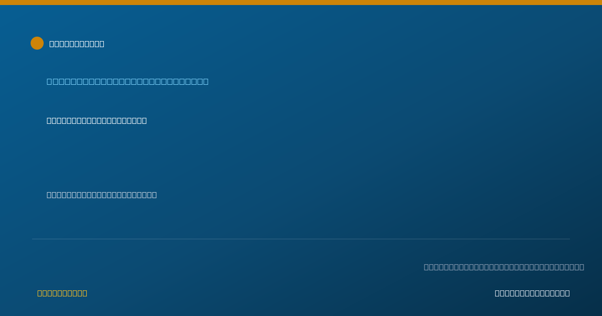The width and height of the screenshot is (602, 316).
Task: Select the white title text beside orange circle
Action: click(77, 44)
